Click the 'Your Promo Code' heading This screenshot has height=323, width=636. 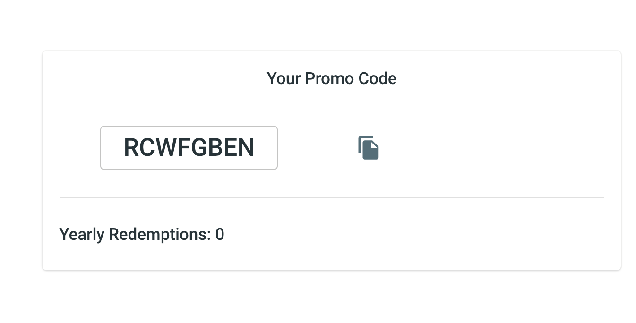(332, 78)
